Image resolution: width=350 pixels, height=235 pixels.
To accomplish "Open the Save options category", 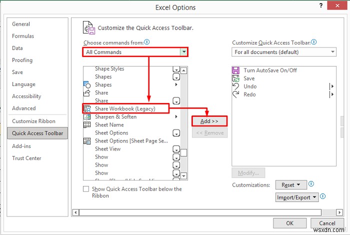I will pos(17,72).
